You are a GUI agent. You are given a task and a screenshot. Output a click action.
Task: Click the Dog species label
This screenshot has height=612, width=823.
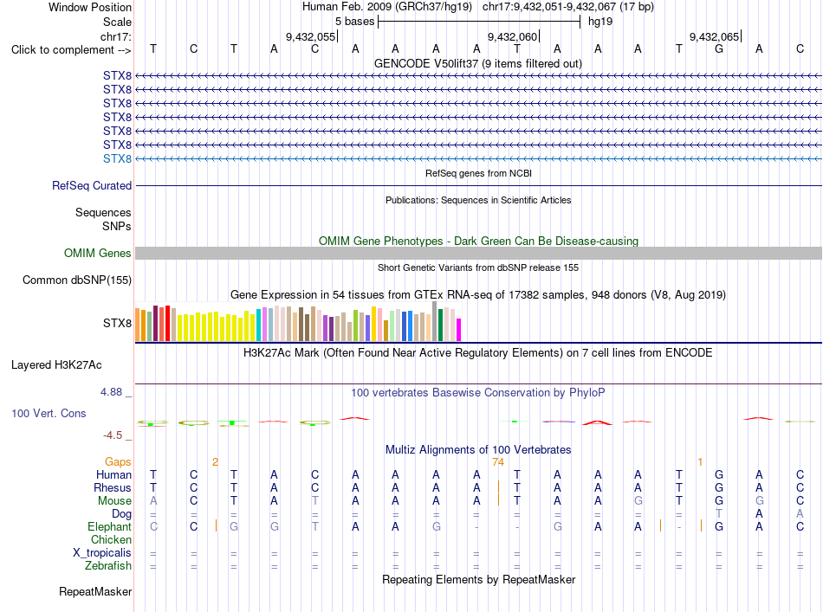click(x=122, y=514)
